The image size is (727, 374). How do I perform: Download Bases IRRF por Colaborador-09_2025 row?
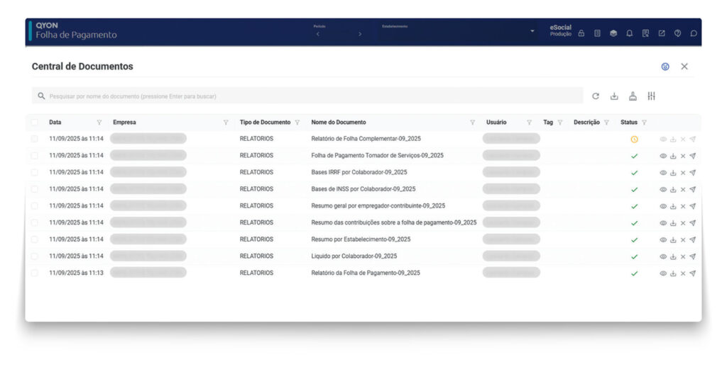(x=673, y=173)
